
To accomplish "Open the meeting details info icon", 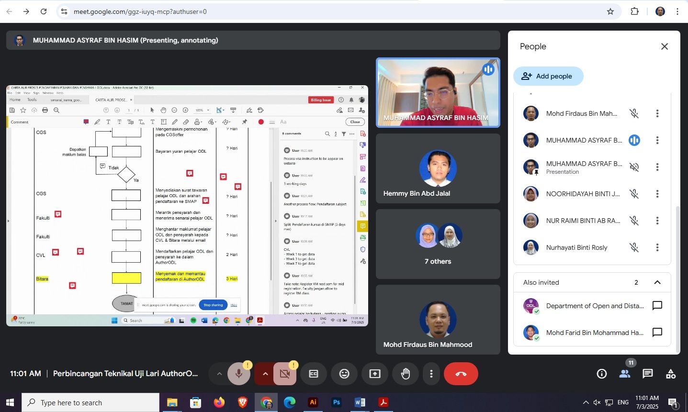I will 602,374.
